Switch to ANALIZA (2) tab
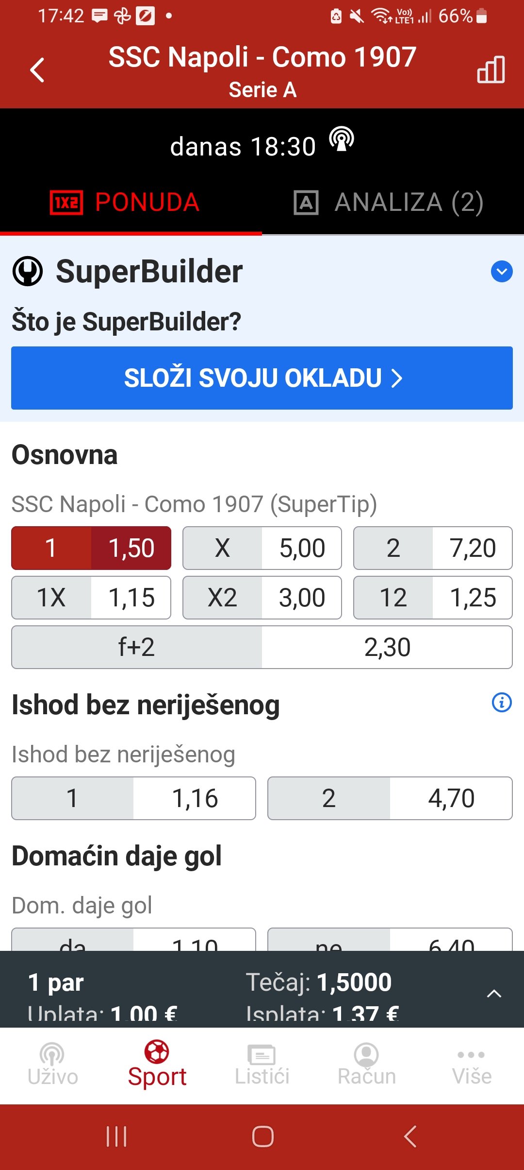The height and width of the screenshot is (1170, 524). [389, 202]
